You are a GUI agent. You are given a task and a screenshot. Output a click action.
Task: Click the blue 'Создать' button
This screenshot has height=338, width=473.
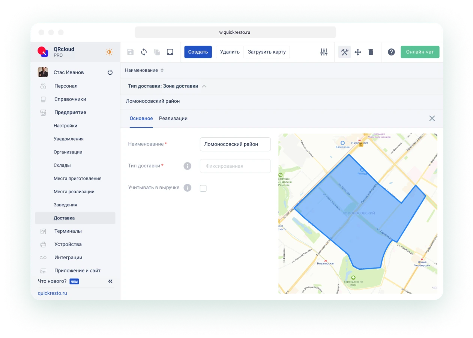198,52
